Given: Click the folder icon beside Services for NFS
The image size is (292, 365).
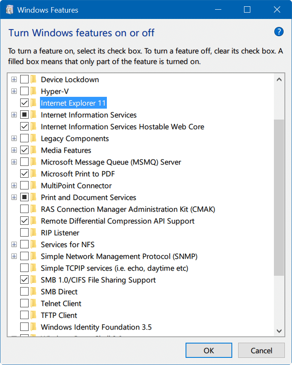Looking at the screenshot, I should pyautogui.click(x=34, y=245).
